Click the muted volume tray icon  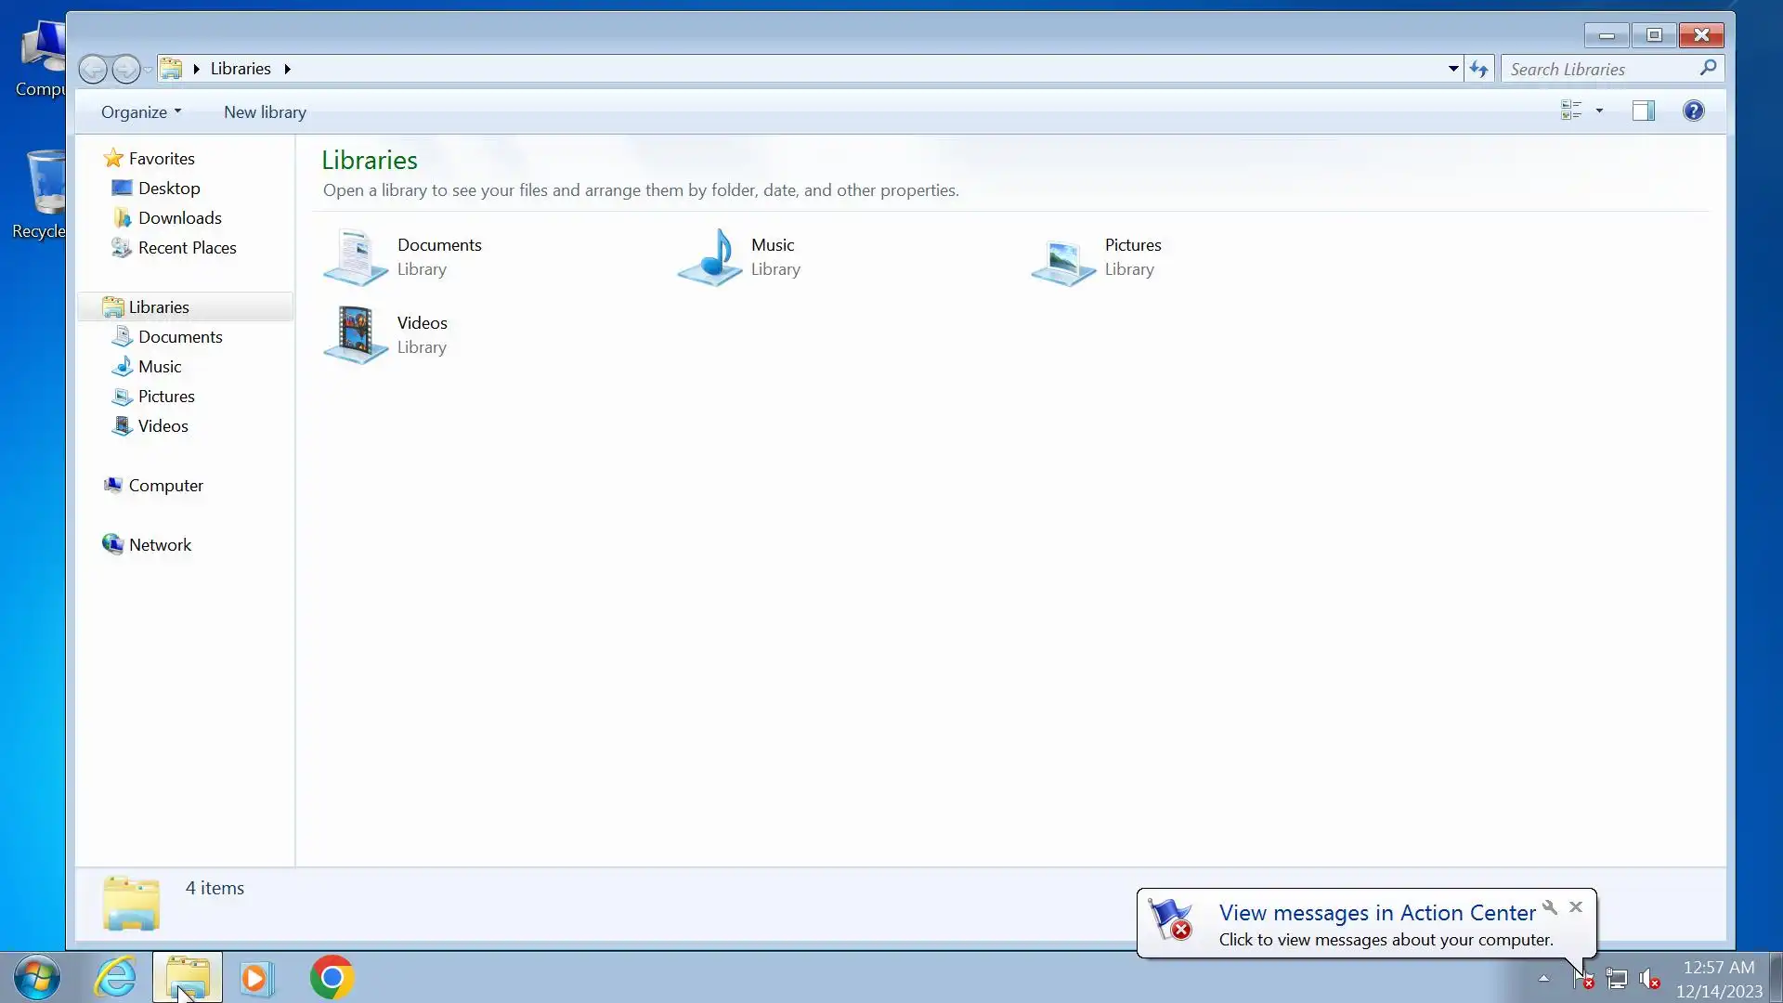[1649, 979]
